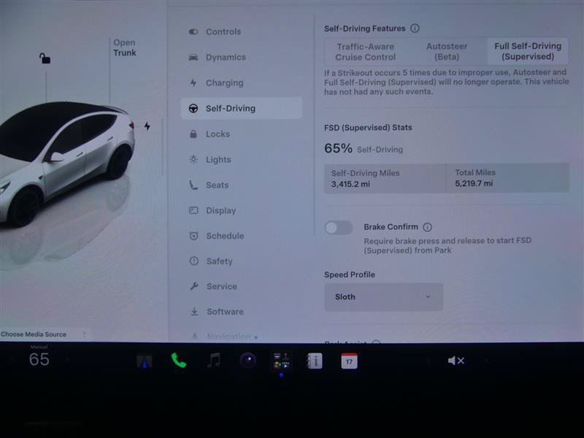
Task: Go to the Software settings
Action: coord(242,312)
